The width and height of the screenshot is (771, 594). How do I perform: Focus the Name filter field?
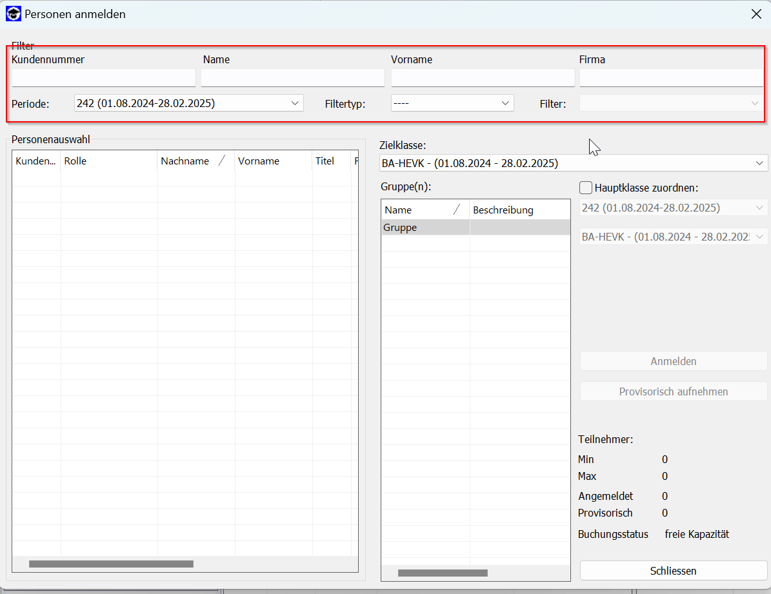tap(292, 78)
